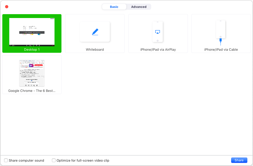This screenshot has width=253, height=166.
Task: Enable the Share computer sound checkbox
Action: pos(6,160)
